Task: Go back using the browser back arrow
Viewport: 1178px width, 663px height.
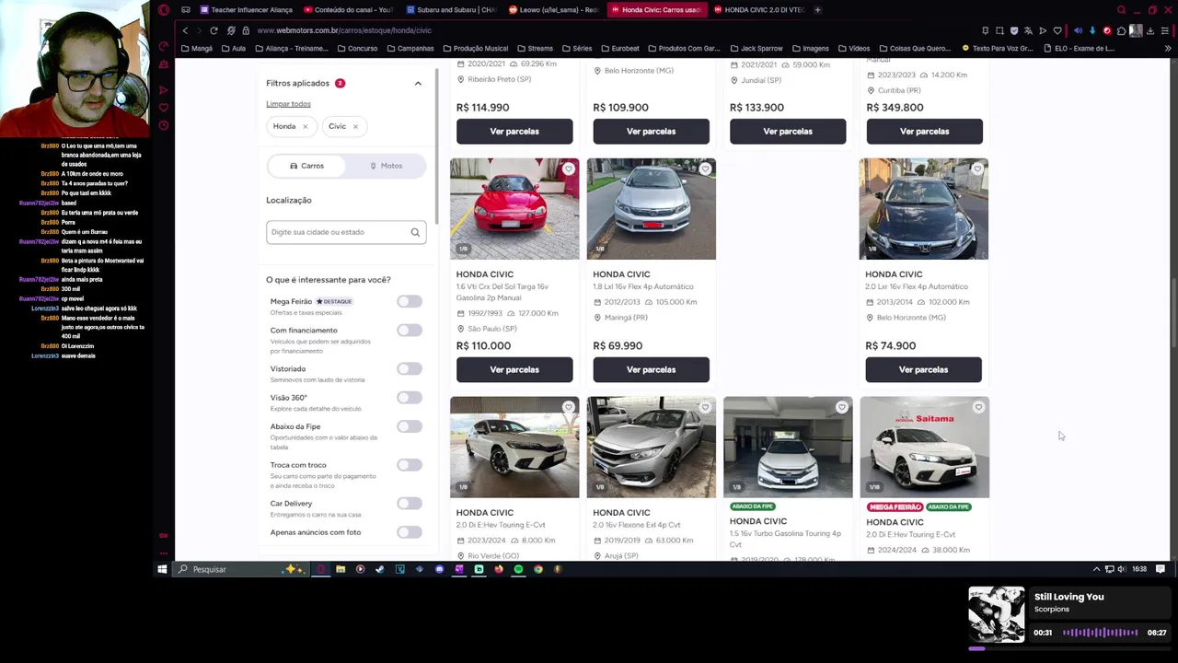Action: 185,30
